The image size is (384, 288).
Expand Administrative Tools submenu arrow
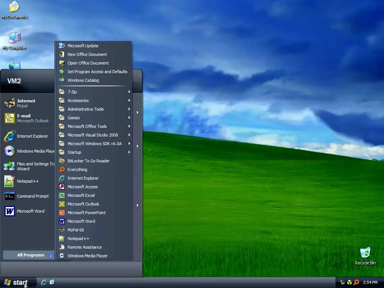[129, 109]
